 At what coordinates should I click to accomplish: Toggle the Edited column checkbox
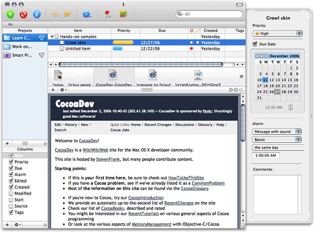pos(11,181)
